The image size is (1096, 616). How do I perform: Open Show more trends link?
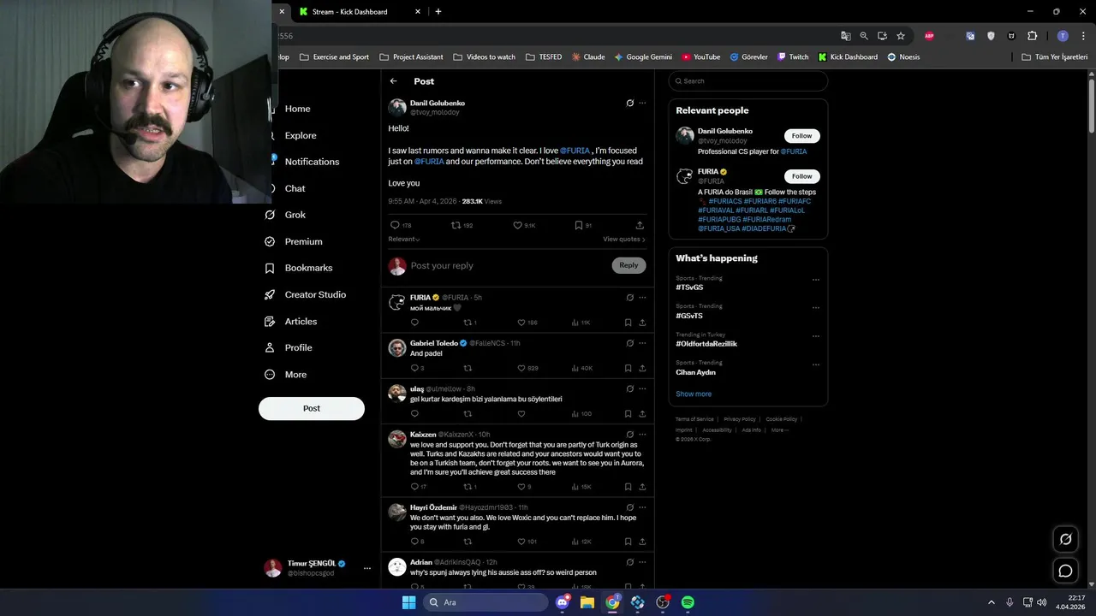pos(694,394)
